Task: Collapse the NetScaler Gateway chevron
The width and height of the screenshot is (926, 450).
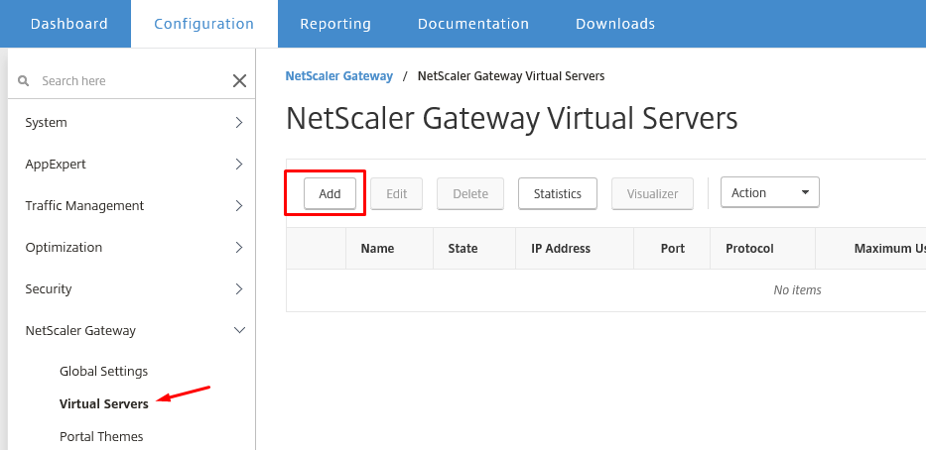Action: pos(239,330)
